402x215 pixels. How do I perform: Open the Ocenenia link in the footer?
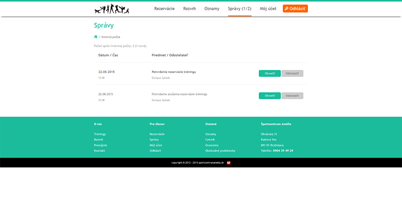[212, 145]
